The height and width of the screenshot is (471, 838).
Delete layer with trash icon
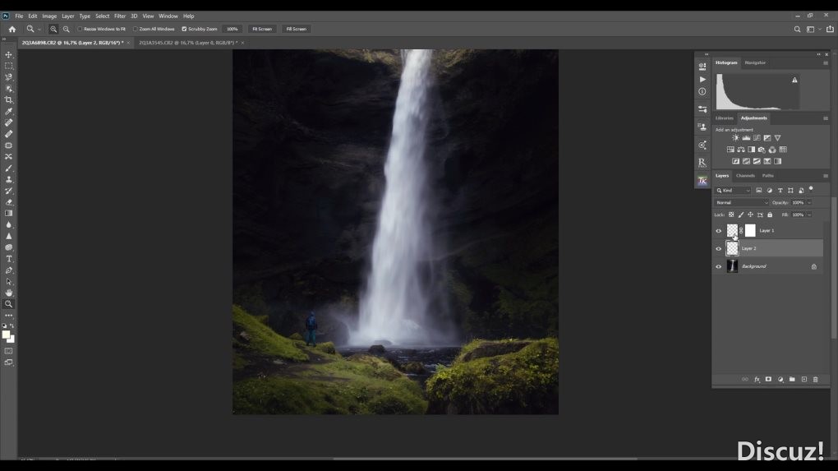click(x=816, y=379)
